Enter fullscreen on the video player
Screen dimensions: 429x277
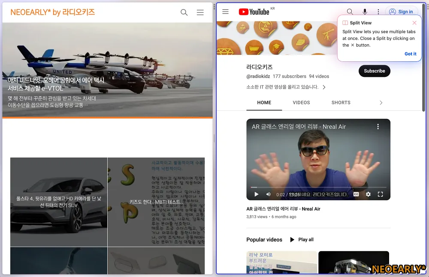click(x=380, y=194)
